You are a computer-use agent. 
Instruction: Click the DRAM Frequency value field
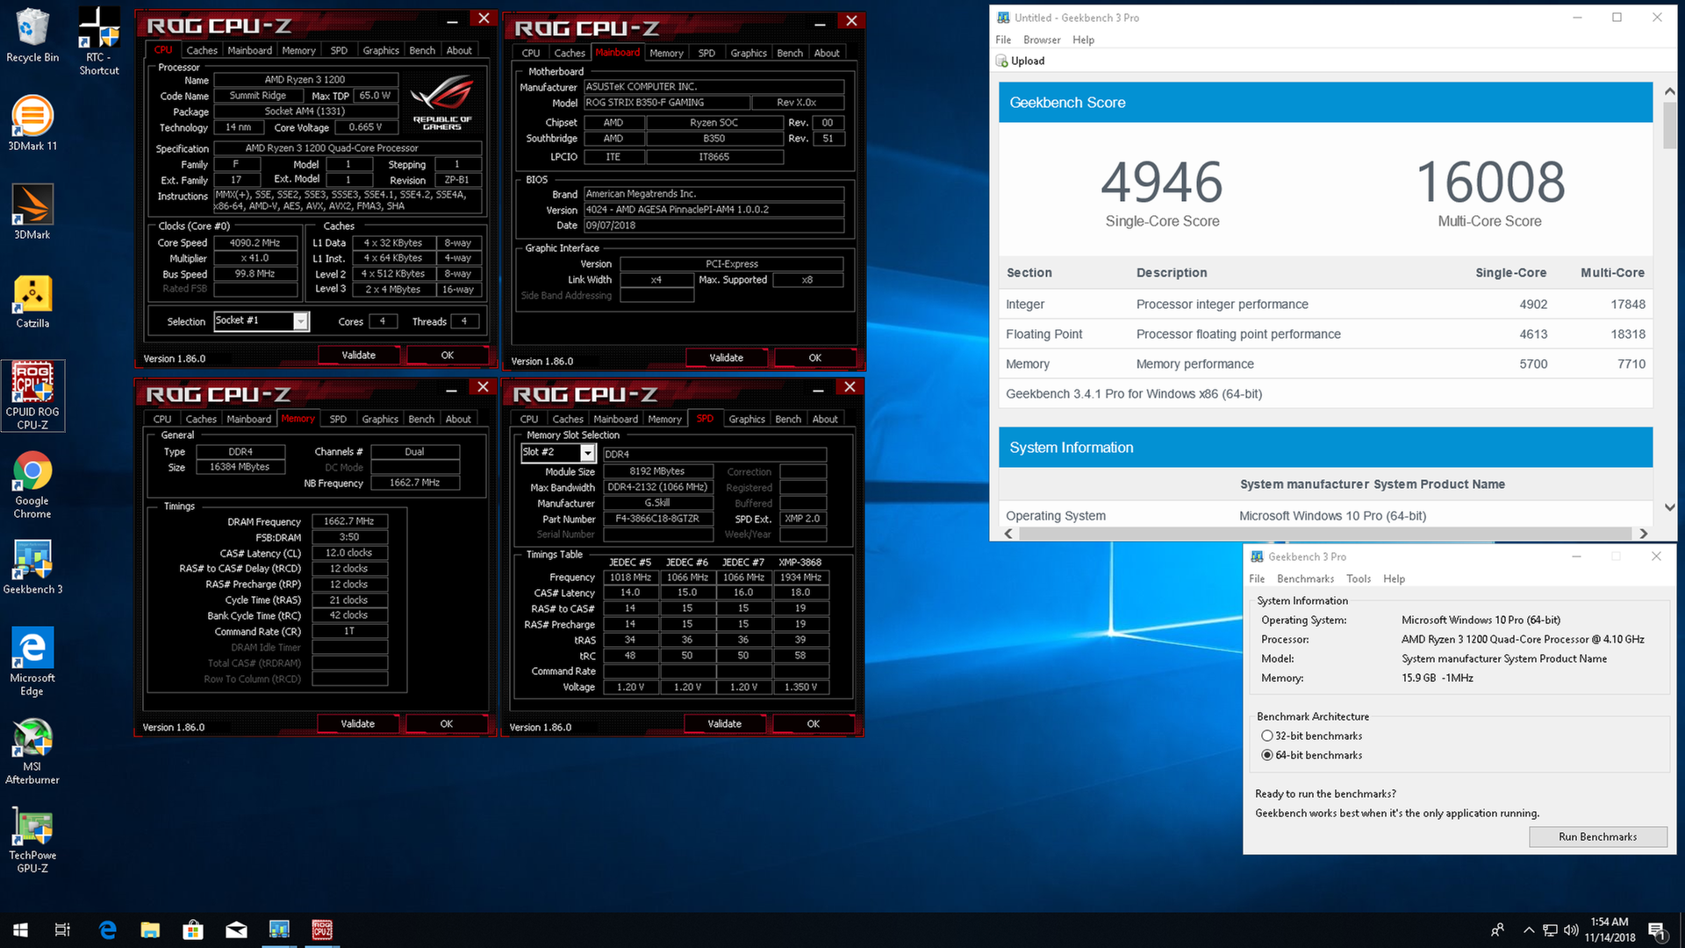click(x=349, y=521)
